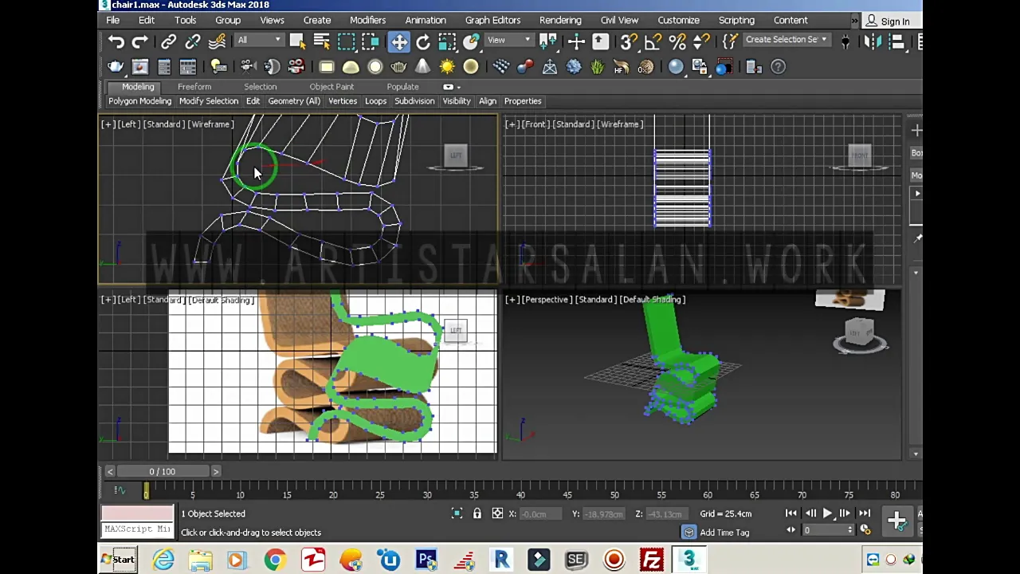Click the cone primitive icon
This screenshot has height=574, width=1020.
[422, 67]
